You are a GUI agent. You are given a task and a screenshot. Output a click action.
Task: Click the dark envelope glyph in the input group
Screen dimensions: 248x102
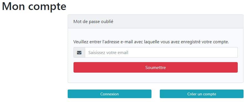(79, 52)
